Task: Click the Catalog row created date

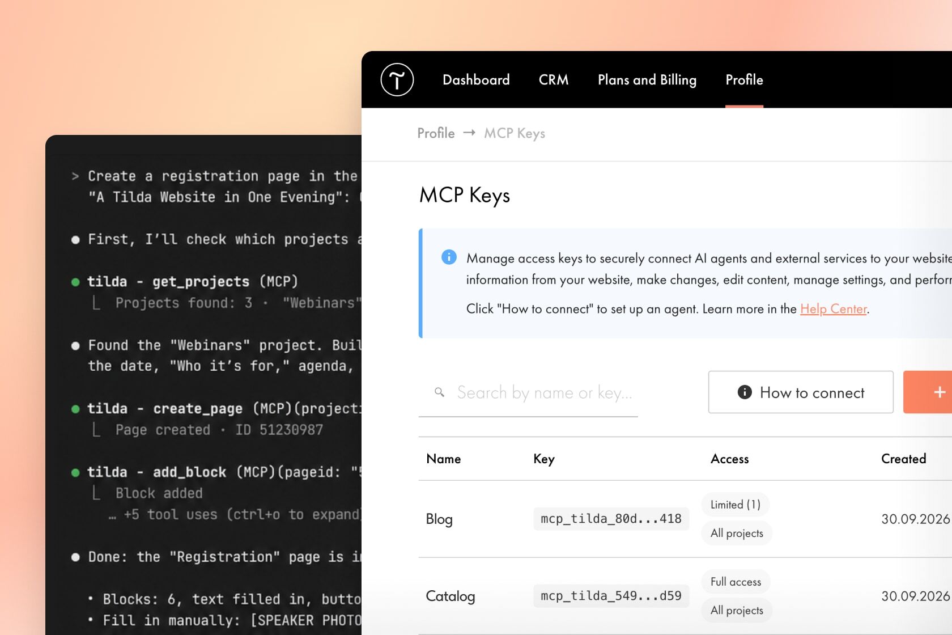Action: (916, 596)
